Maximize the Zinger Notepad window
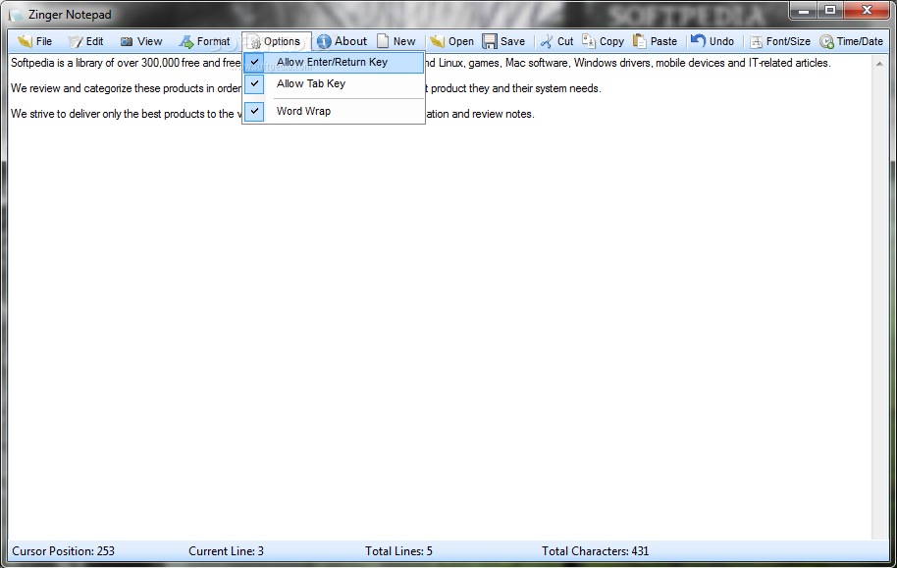897x568 pixels. (x=830, y=10)
